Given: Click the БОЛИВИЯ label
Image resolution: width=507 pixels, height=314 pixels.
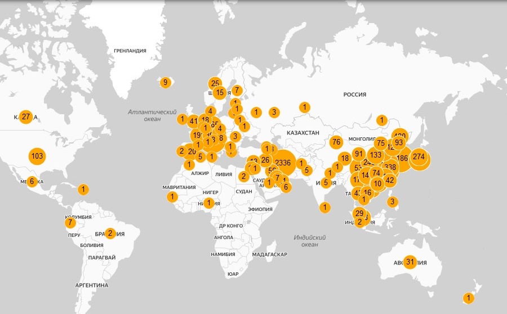Looking at the screenshot, I should coord(92,245).
